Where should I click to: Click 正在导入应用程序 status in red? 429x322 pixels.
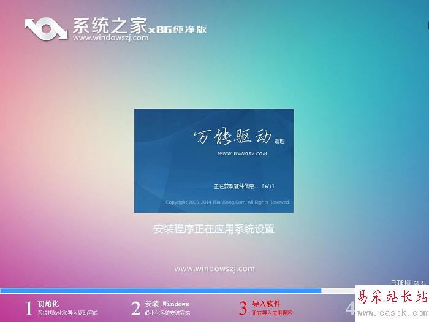(272, 313)
